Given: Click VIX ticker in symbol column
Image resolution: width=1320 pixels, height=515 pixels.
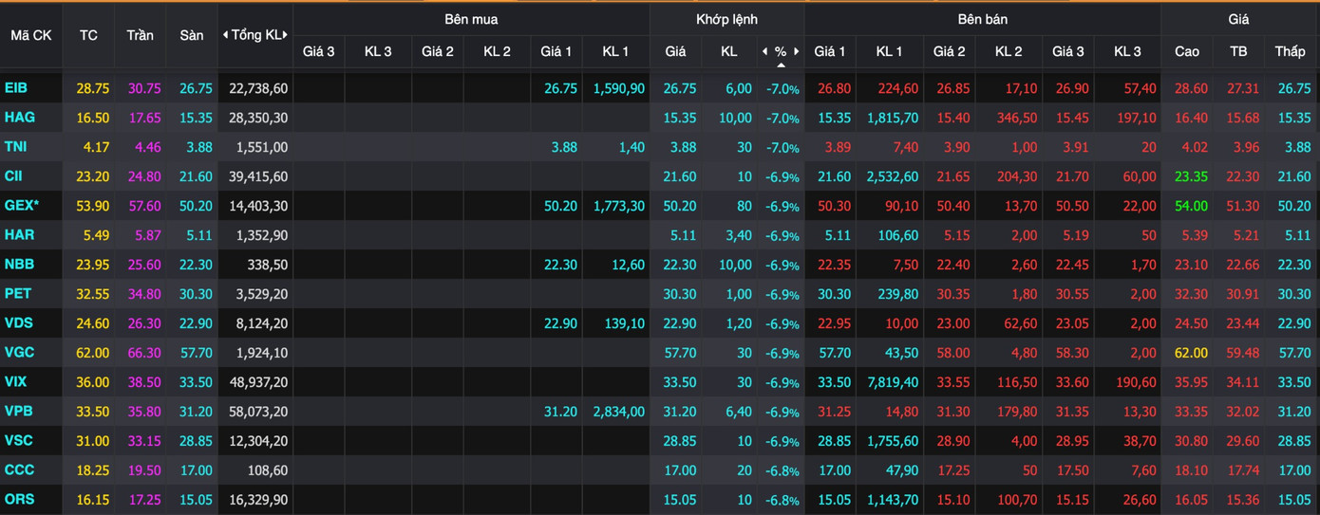Looking at the screenshot, I should [16, 382].
